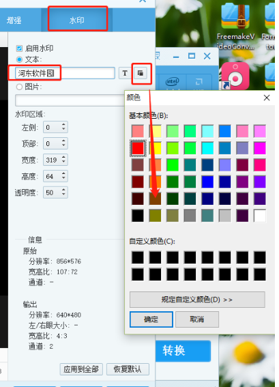Open the watermark font settings T icon
Viewport: 279px width, 387px height.
[125, 73]
